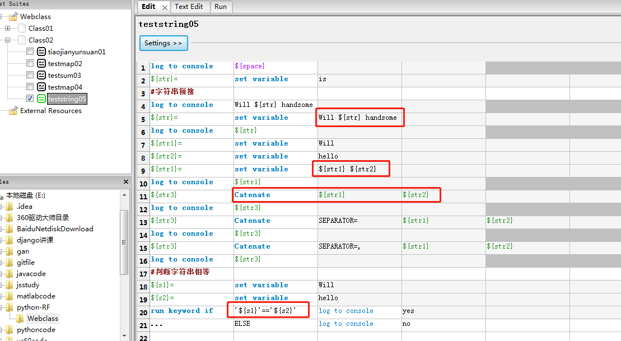The height and width of the screenshot is (341, 621).
Task: Tick the testmap04 checkbox
Action: [30, 87]
